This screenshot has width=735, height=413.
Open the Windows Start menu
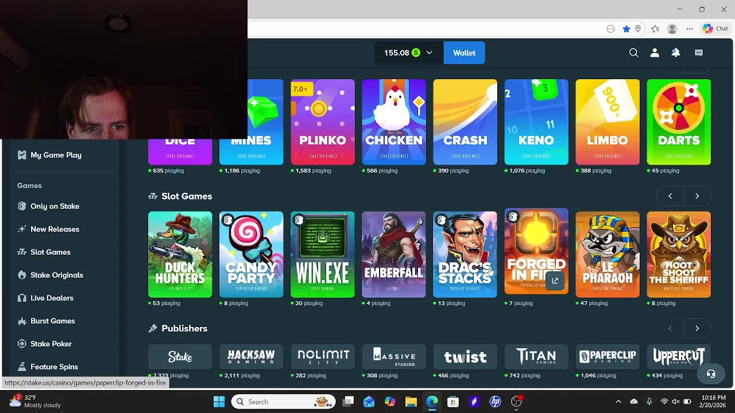coord(219,402)
